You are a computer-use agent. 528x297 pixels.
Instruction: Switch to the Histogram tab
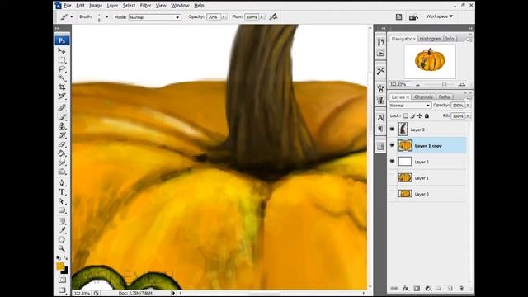[431, 39]
